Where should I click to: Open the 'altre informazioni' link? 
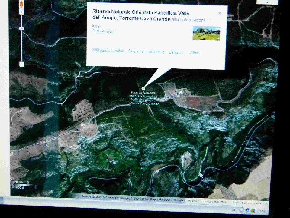pos(188,20)
